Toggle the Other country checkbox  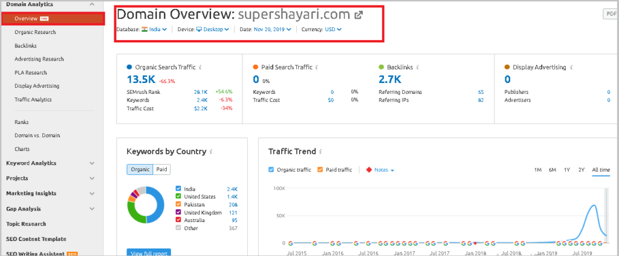[178, 228]
